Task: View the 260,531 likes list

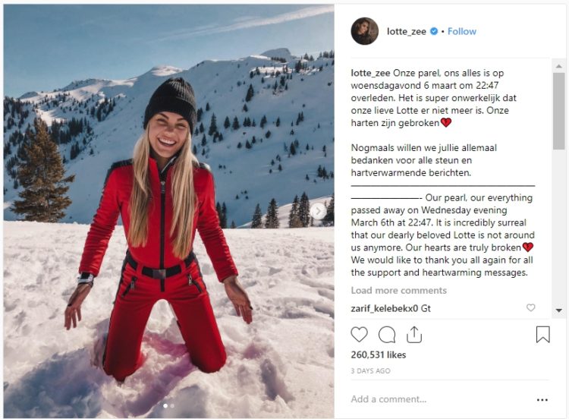Action: tap(378, 354)
